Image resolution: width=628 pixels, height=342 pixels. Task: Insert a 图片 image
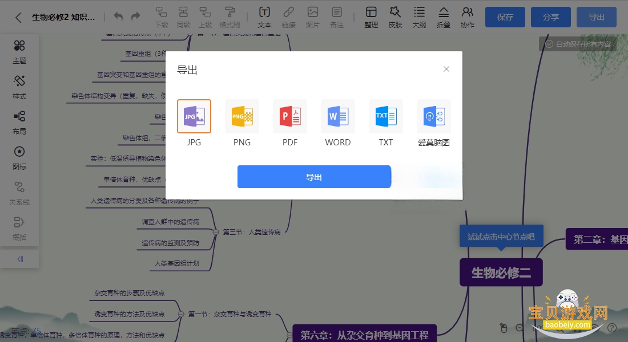pyautogui.click(x=312, y=17)
